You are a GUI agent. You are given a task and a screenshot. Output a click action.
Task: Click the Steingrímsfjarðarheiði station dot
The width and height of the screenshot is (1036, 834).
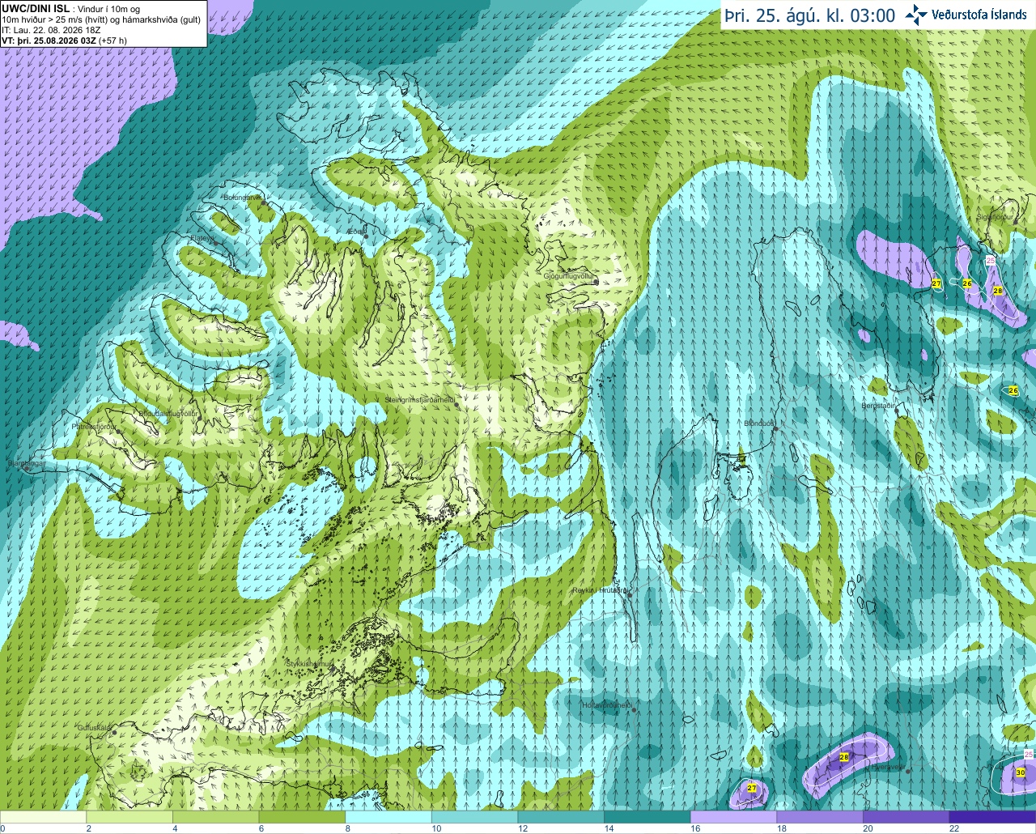point(456,403)
